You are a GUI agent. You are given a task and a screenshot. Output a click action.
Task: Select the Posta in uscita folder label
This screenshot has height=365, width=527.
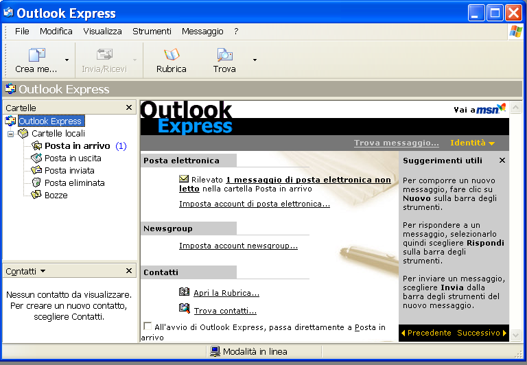73,158
